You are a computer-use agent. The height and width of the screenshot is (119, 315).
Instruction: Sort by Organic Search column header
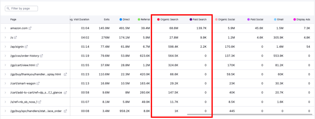point(169,19)
